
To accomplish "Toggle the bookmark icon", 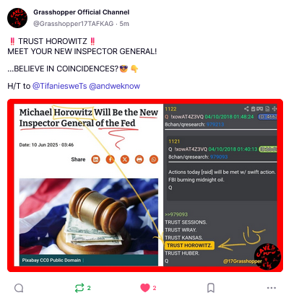I will pyautogui.click(x=211, y=288).
